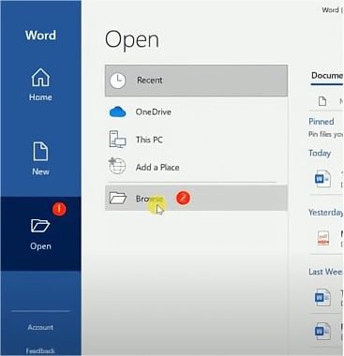Click the New blank page icon
The height and width of the screenshot is (356, 344).
pos(40,151)
